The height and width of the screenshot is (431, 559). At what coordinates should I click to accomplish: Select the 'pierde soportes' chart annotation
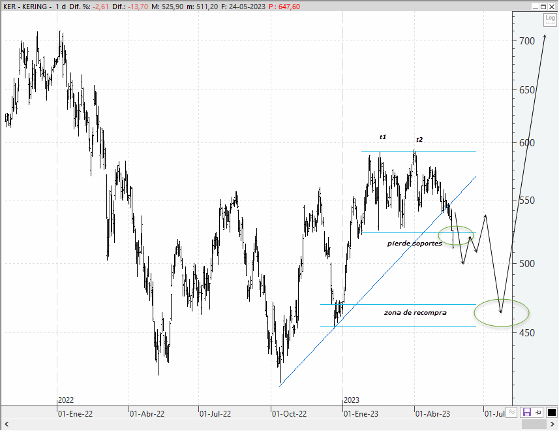(415, 244)
